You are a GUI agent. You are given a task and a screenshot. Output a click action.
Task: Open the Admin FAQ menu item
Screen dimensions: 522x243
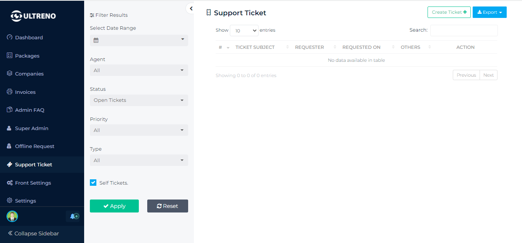(x=29, y=110)
